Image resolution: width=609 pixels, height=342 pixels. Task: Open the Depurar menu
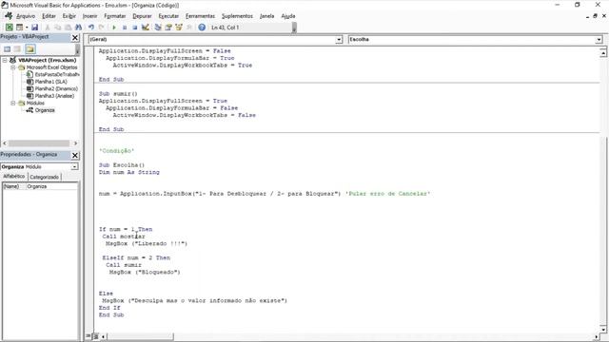click(x=142, y=16)
